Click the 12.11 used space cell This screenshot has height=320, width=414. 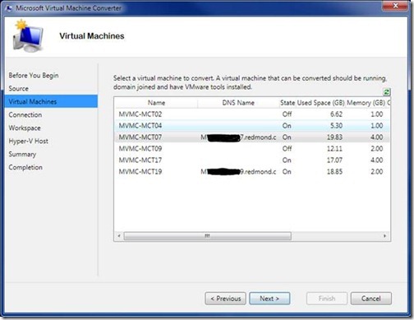point(334,149)
